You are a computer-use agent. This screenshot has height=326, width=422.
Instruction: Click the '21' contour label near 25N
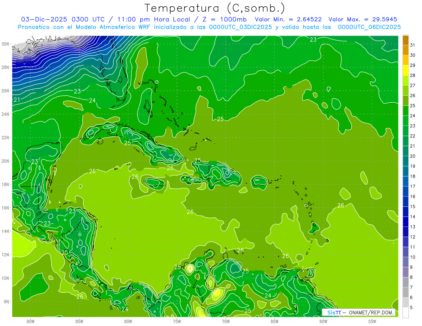point(17,100)
